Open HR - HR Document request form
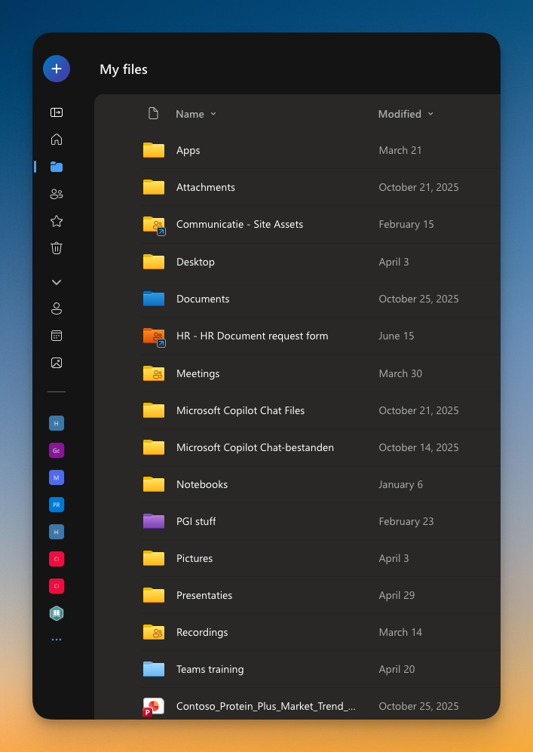 click(252, 336)
